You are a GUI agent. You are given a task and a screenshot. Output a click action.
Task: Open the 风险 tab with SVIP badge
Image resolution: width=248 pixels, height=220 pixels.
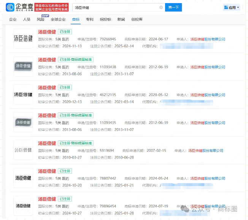(x=40, y=19)
